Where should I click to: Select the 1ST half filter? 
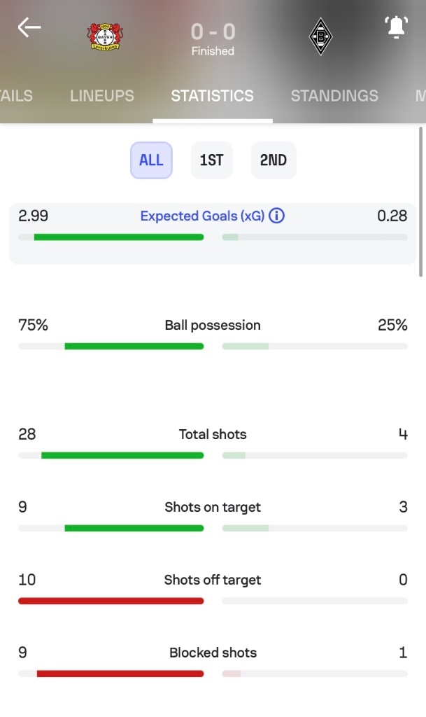point(211,160)
